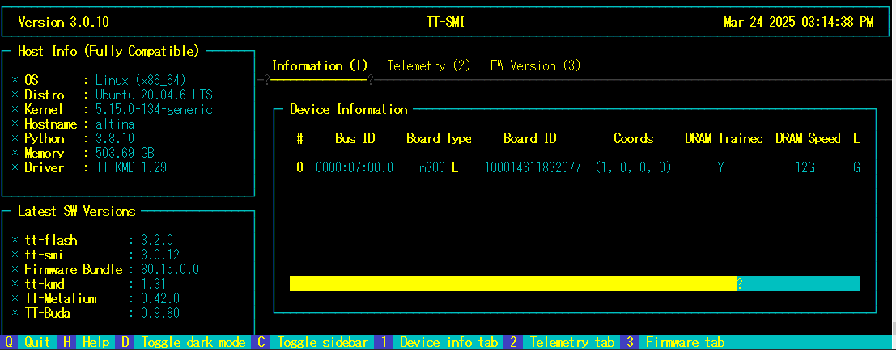Click DRAM speed value 12G

coord(805,168)
